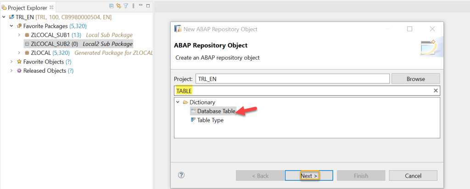Open the Project Explorer View Menu
This screenshot has height=189, width=470.
[133, 6]
